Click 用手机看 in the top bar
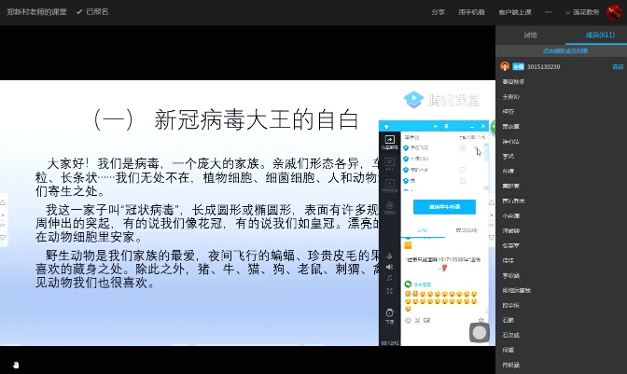 click(x=471, y=12)
